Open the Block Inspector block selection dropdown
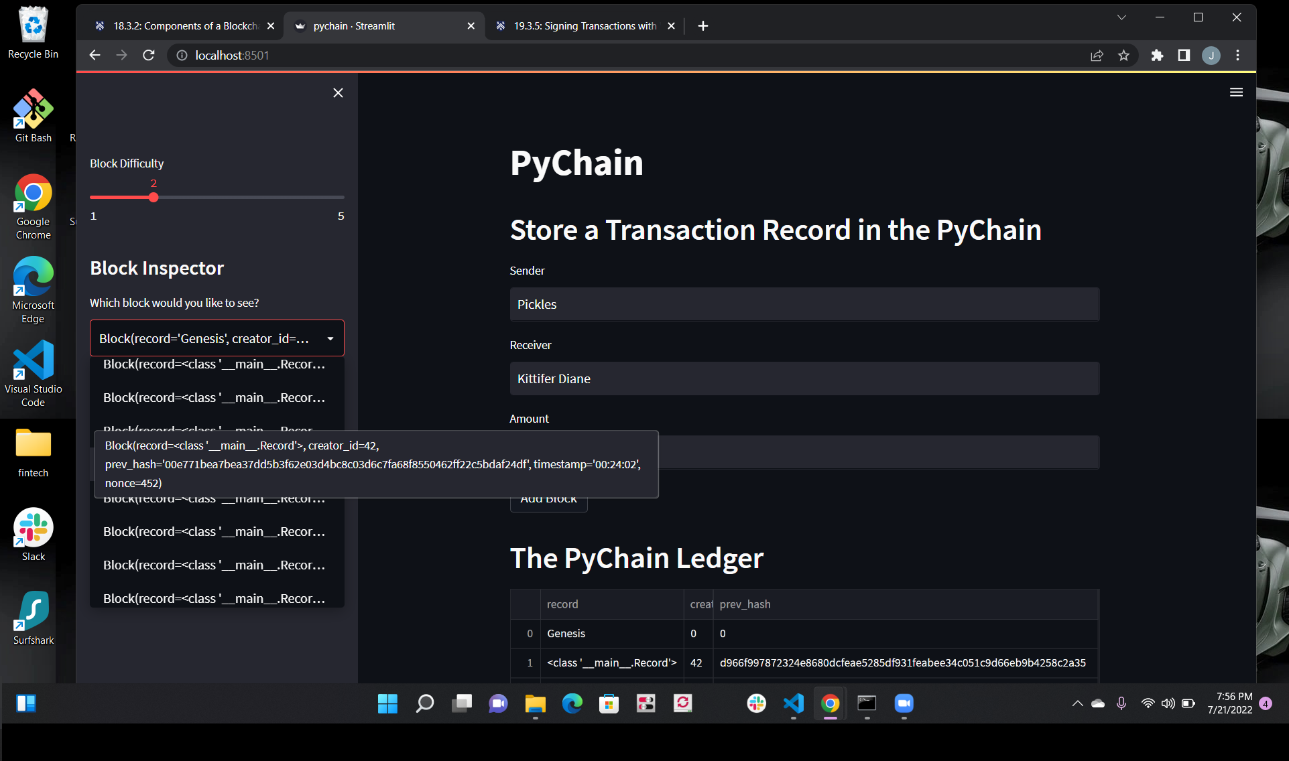Image resolution: width=1289 pixels, height=761 pixels. (x=330, y=338)
